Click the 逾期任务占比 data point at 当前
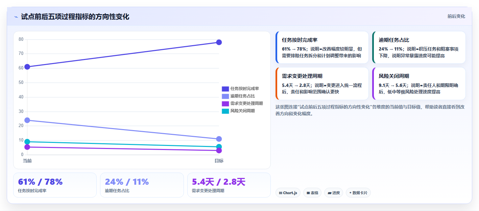The image size is (479, 211). tap(27, 120)
